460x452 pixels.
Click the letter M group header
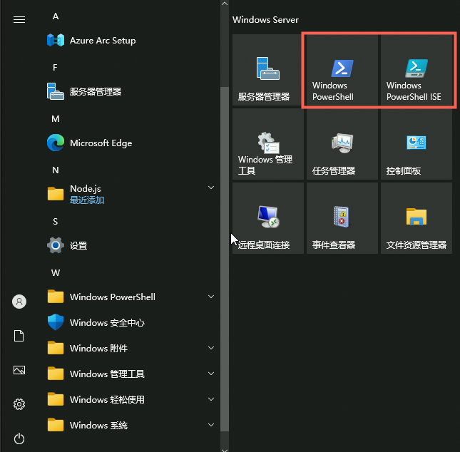point(56,119)
